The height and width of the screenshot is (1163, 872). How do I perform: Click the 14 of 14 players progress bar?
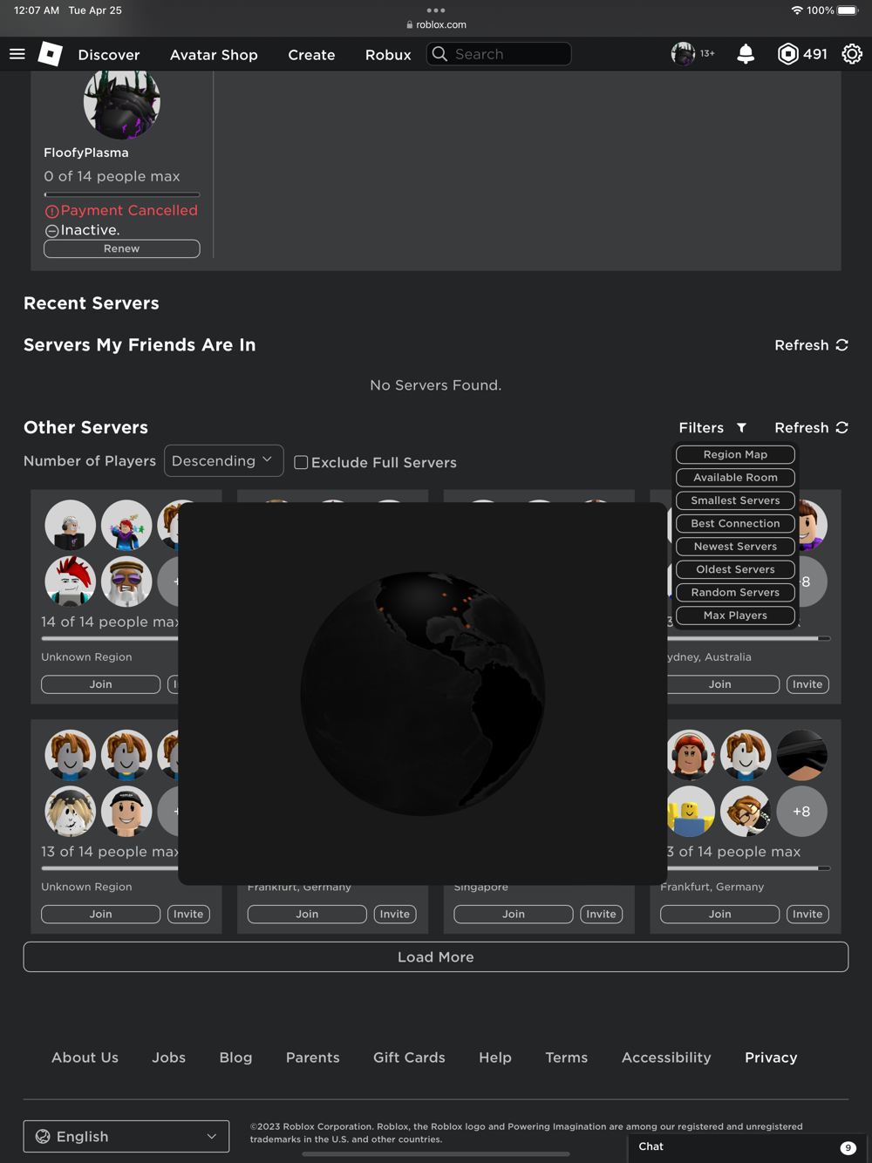(110, 639)
